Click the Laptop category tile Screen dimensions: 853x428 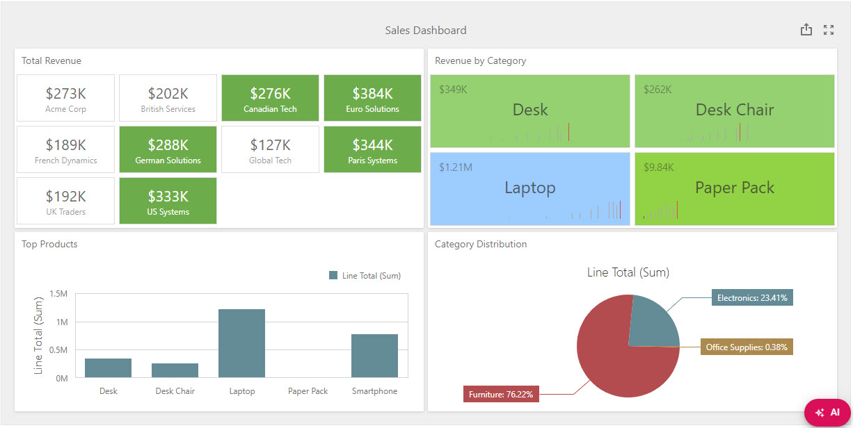point(529,188)
